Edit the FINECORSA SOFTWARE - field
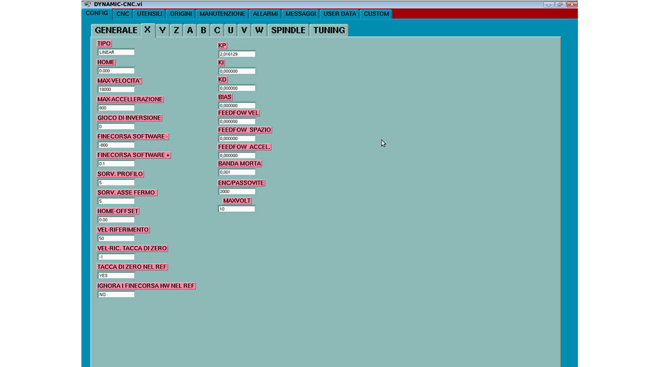This screenshot has width=653, height=367. (x=116, y=145)
